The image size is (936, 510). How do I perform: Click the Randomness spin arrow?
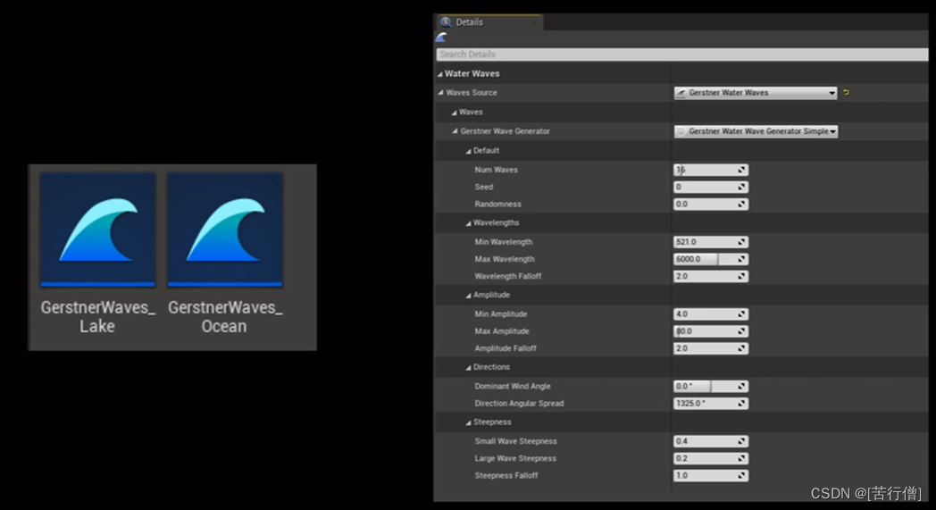pyautogui.click(x=742, y=205)
